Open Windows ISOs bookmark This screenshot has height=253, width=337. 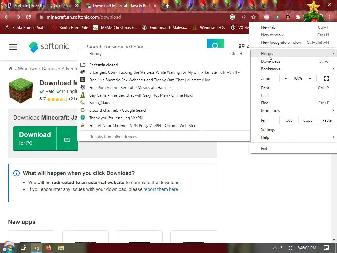209,28
